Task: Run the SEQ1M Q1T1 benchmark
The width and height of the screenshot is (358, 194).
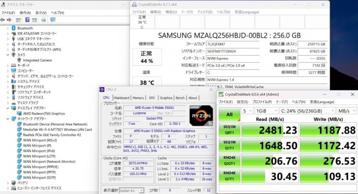Action: [229, 145]
